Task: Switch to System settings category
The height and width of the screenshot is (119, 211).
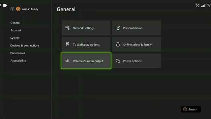Action: (x=15, y=38)
